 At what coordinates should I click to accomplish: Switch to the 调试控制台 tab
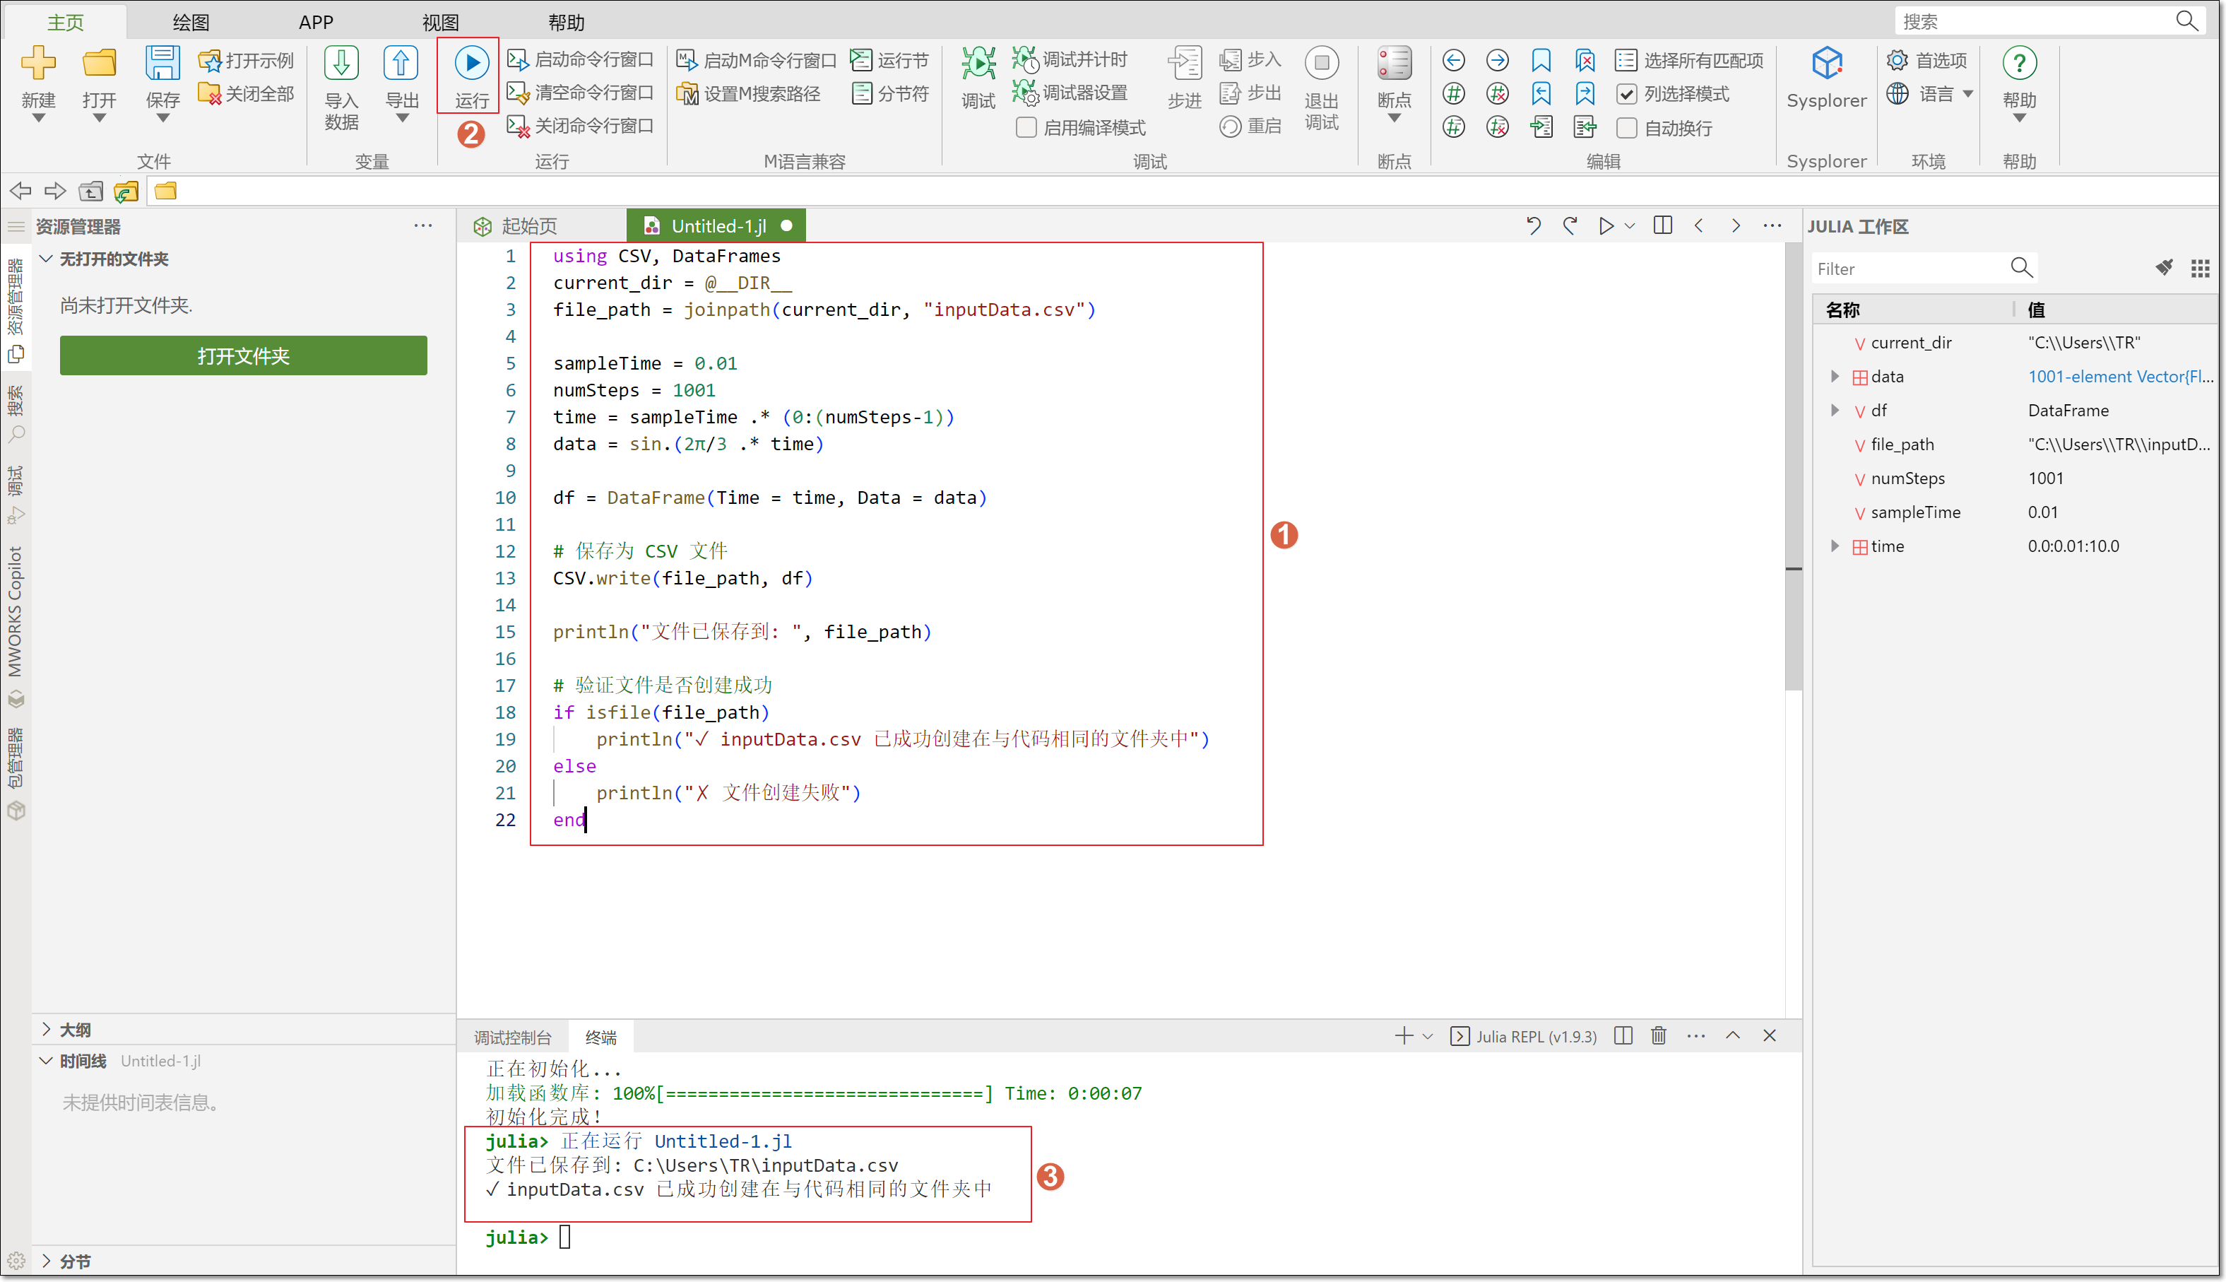pos(513,1037)
